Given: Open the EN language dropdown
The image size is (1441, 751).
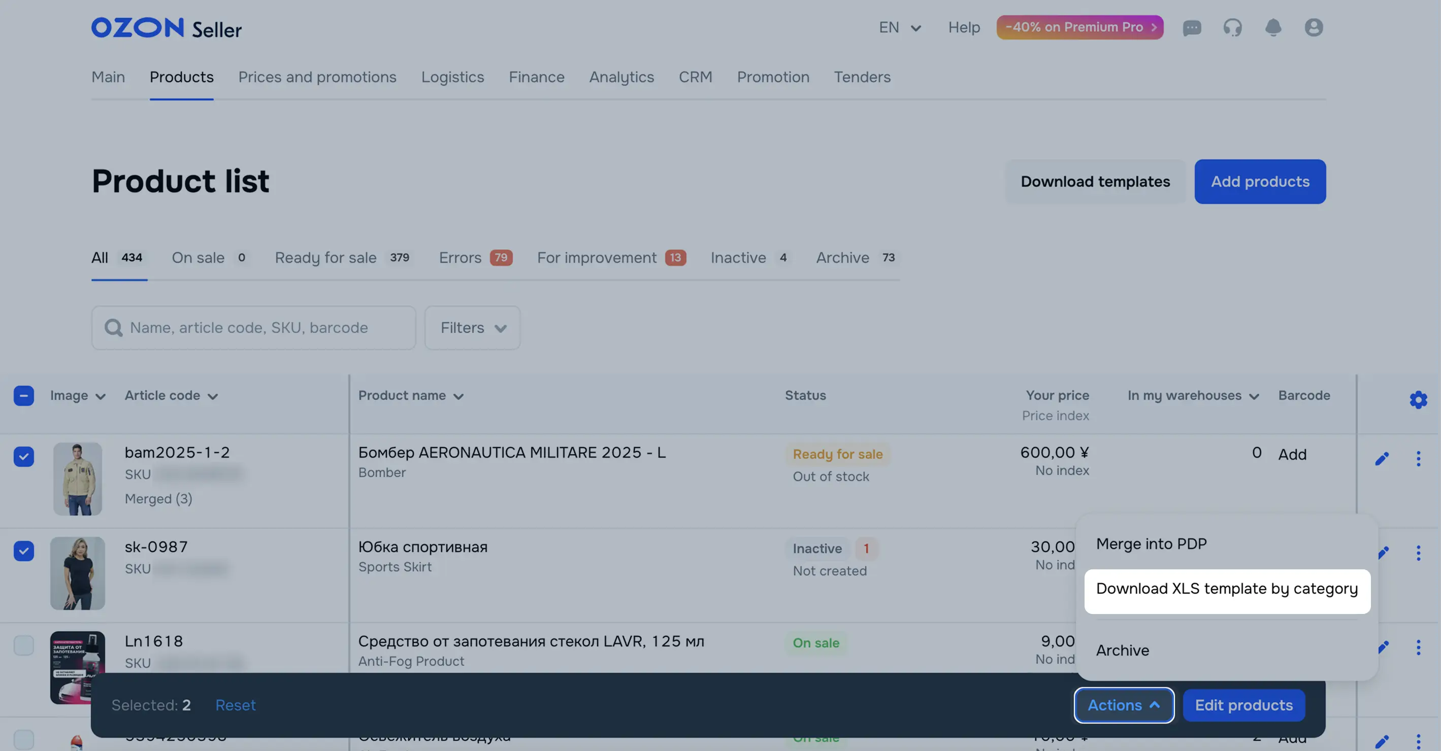Looking at the screenshot, I should coord(900,27).
